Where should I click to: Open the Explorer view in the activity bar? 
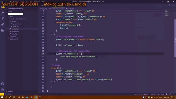point(3,7)
